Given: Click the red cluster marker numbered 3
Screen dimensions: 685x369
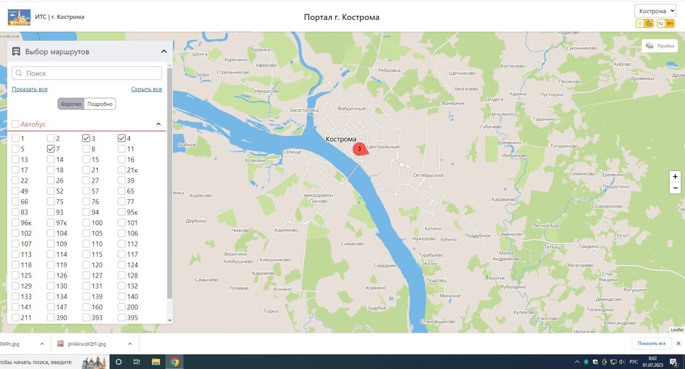Looking at the screenshot, I should coord(359,149).
